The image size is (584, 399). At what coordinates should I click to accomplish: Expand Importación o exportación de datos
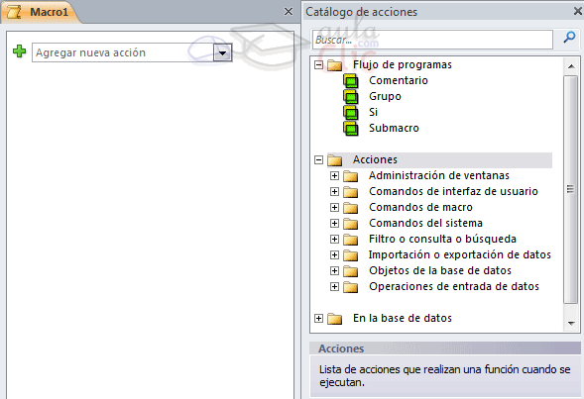334,255
